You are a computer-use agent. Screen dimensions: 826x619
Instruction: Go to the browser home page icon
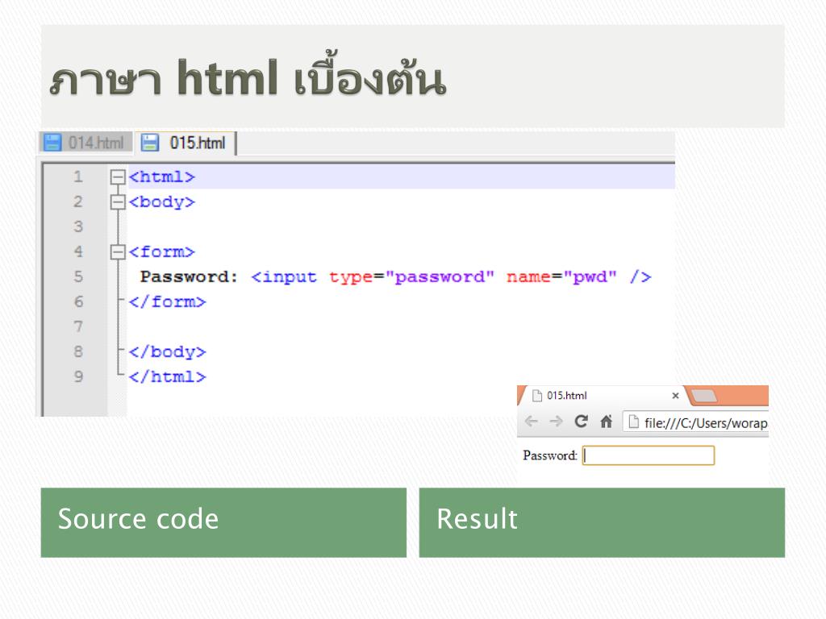(x=607, y=421)
